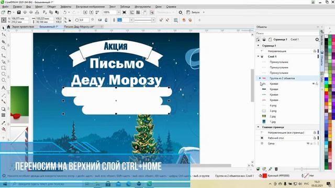
Task: Click the Full-screen preview icon
Action: tap(125, 13)
